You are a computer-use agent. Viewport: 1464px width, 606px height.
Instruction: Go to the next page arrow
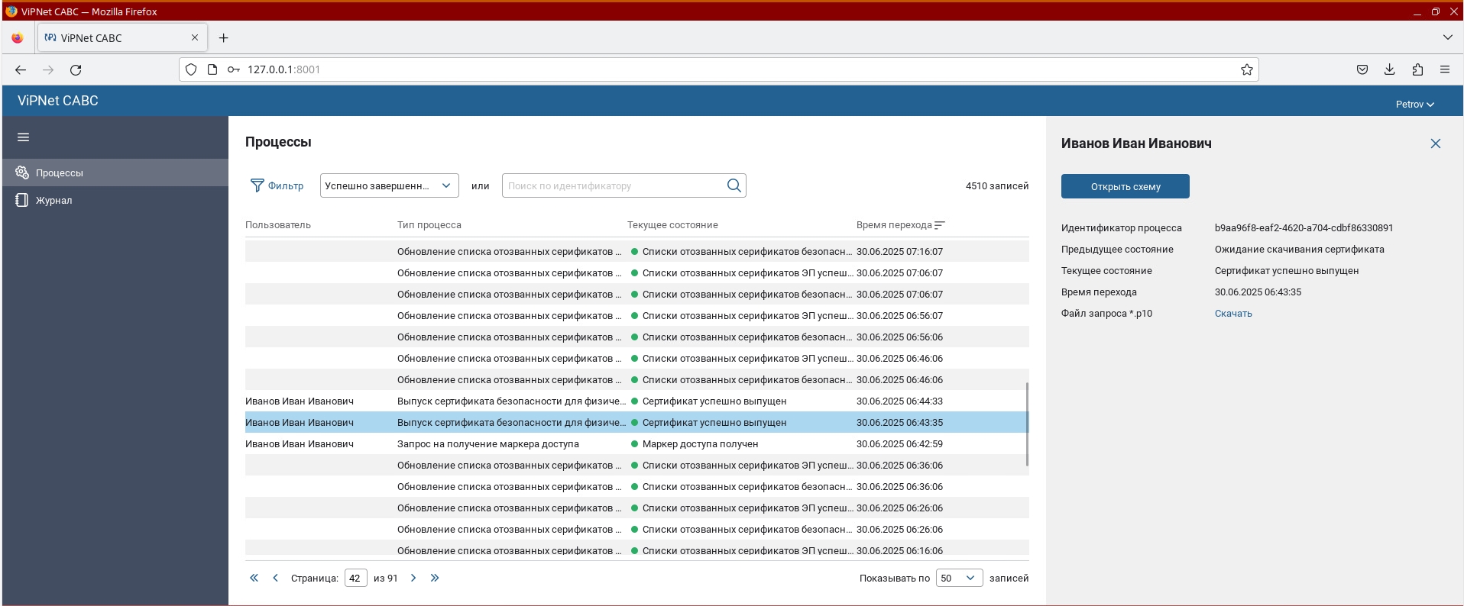coord(413,578)
